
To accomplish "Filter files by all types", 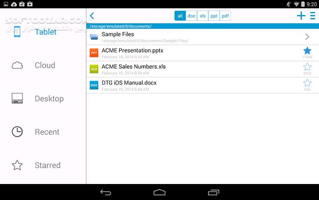I will 180,16.
